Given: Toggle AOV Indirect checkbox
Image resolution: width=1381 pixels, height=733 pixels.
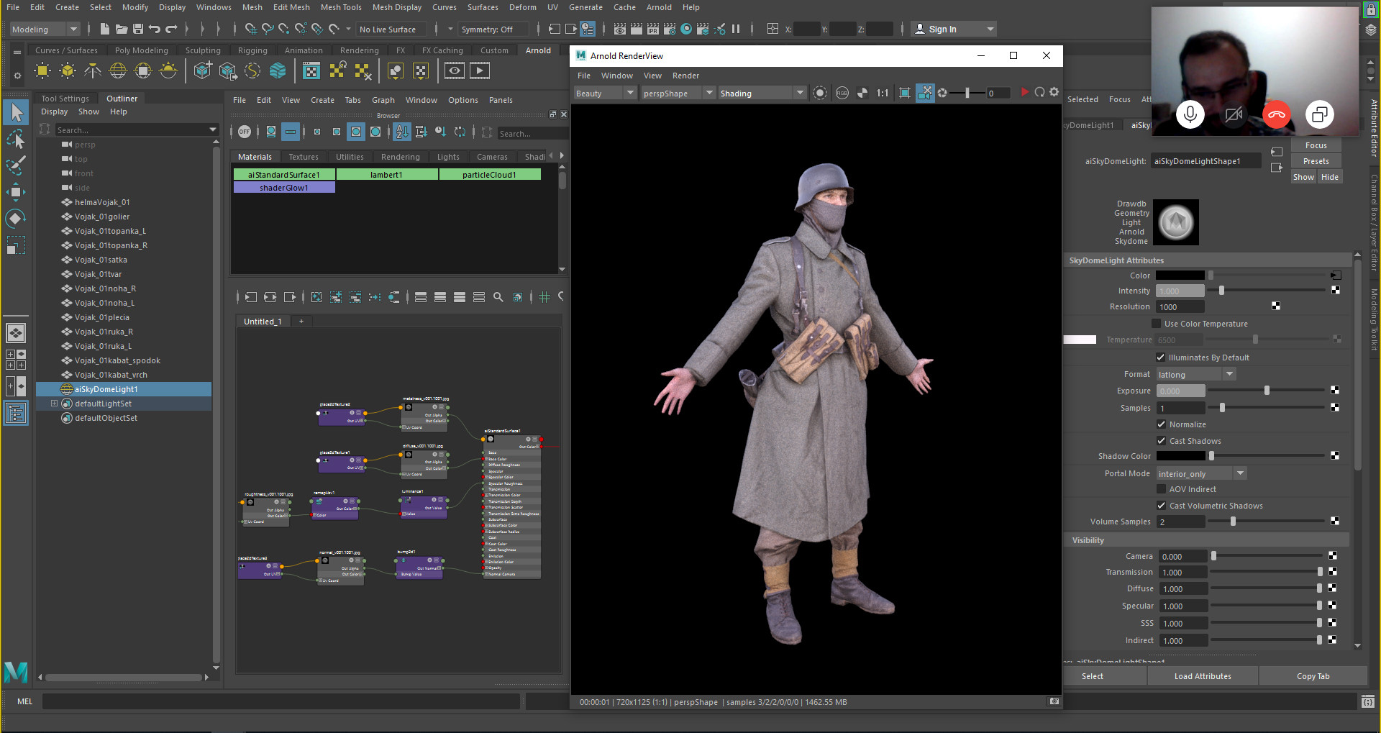Looking at the screenshot, I should pyautogui.click(x=1161, y=489).
